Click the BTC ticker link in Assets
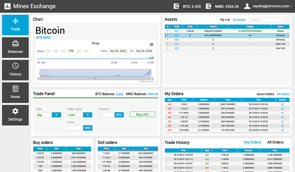This screenshot has width=295, height=172. point(177,31)
